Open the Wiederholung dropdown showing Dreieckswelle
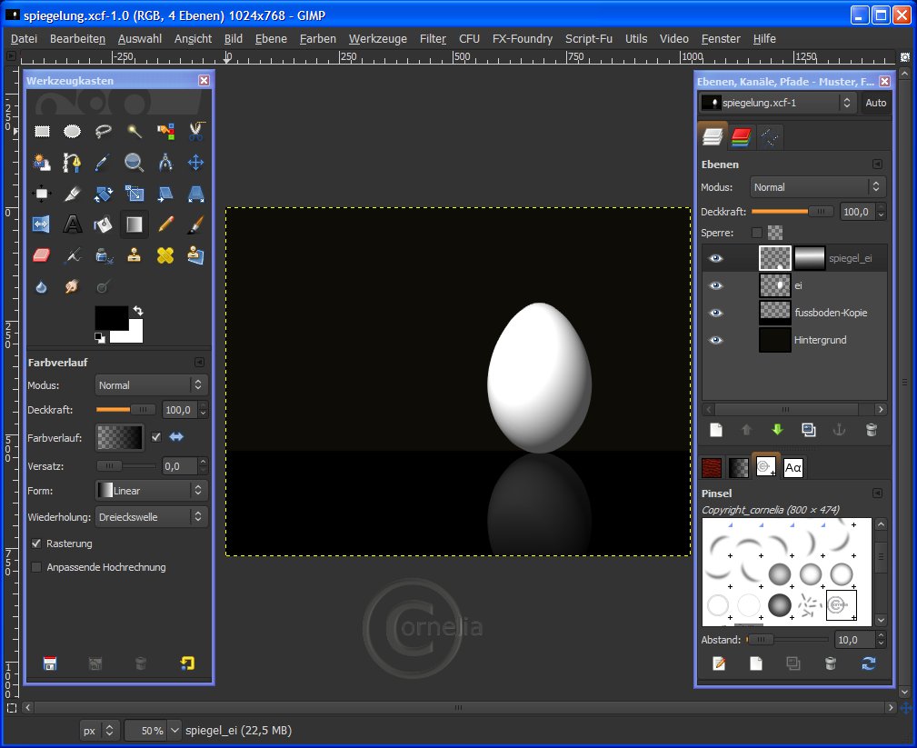The image size is (917, 748). pos(151,516)
